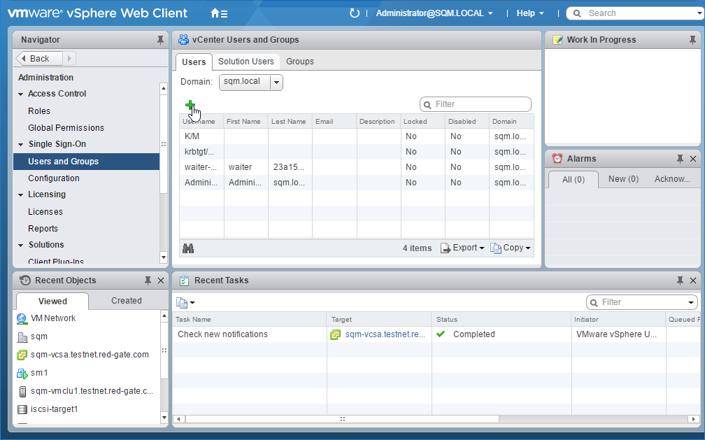Pin the Recent Tasks panel

(x=680, y=281)
